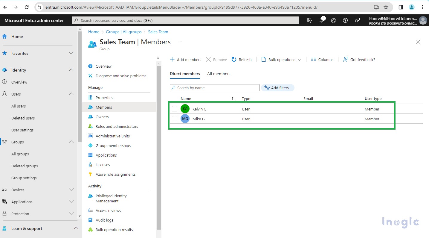This screenshot has width=429, height=238.
Task: Select the Mike G checkbox
Action: tap(175, 119)
